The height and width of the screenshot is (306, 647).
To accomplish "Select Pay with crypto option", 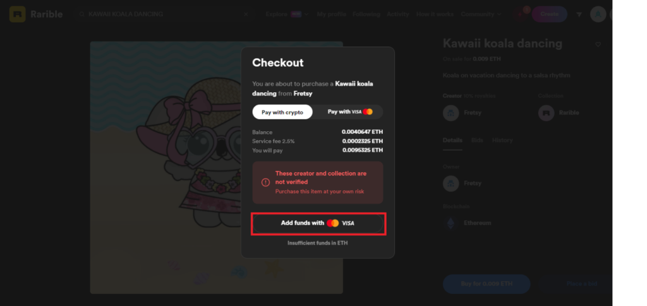I will click(282, 112).
